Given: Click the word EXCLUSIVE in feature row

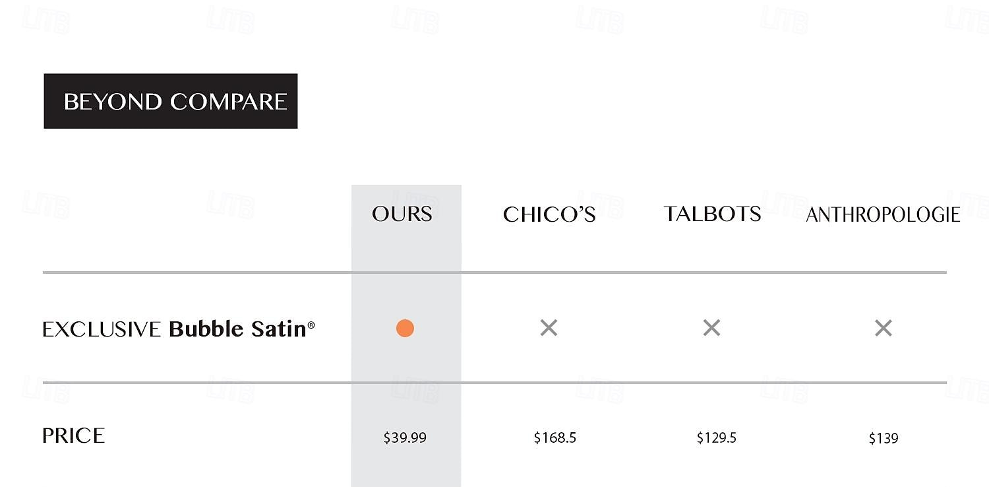Looking at the screenshot, I should click(x=102, y=329).
